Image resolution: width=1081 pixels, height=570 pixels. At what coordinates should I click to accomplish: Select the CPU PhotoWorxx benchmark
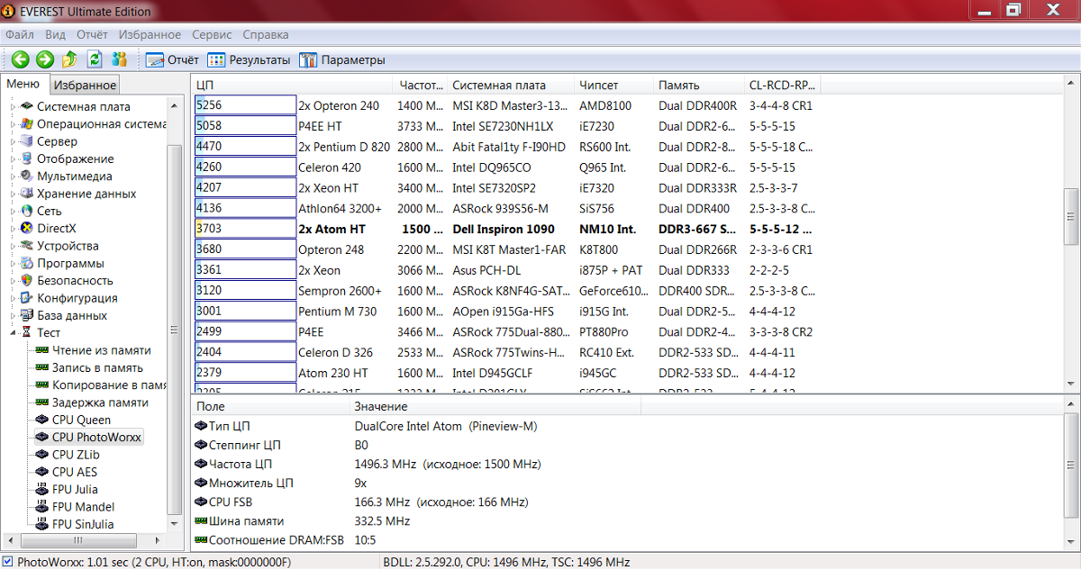click(x=96, y=438)
